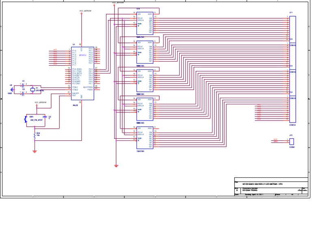Click the VCC_ARROW label near SW1
312x241 pixels.
[x=40, y=103]
